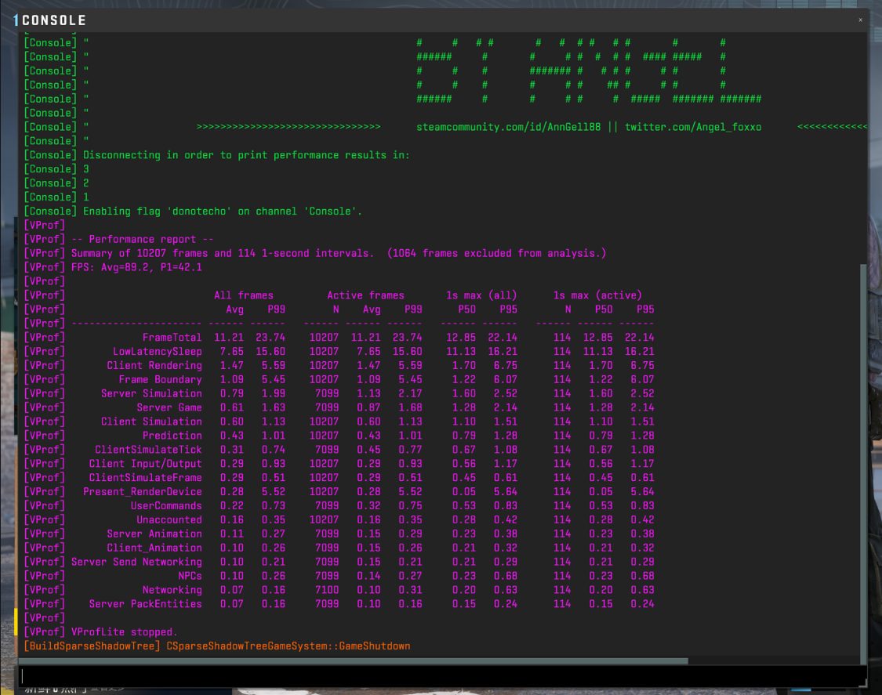
Task: Click the Prediction row label
Action: coord(172,436)
